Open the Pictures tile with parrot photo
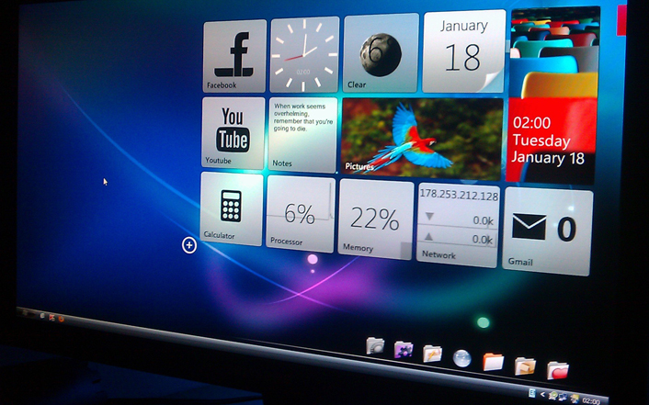This screenshot has height=405, width=649. [x=422, y=139]
